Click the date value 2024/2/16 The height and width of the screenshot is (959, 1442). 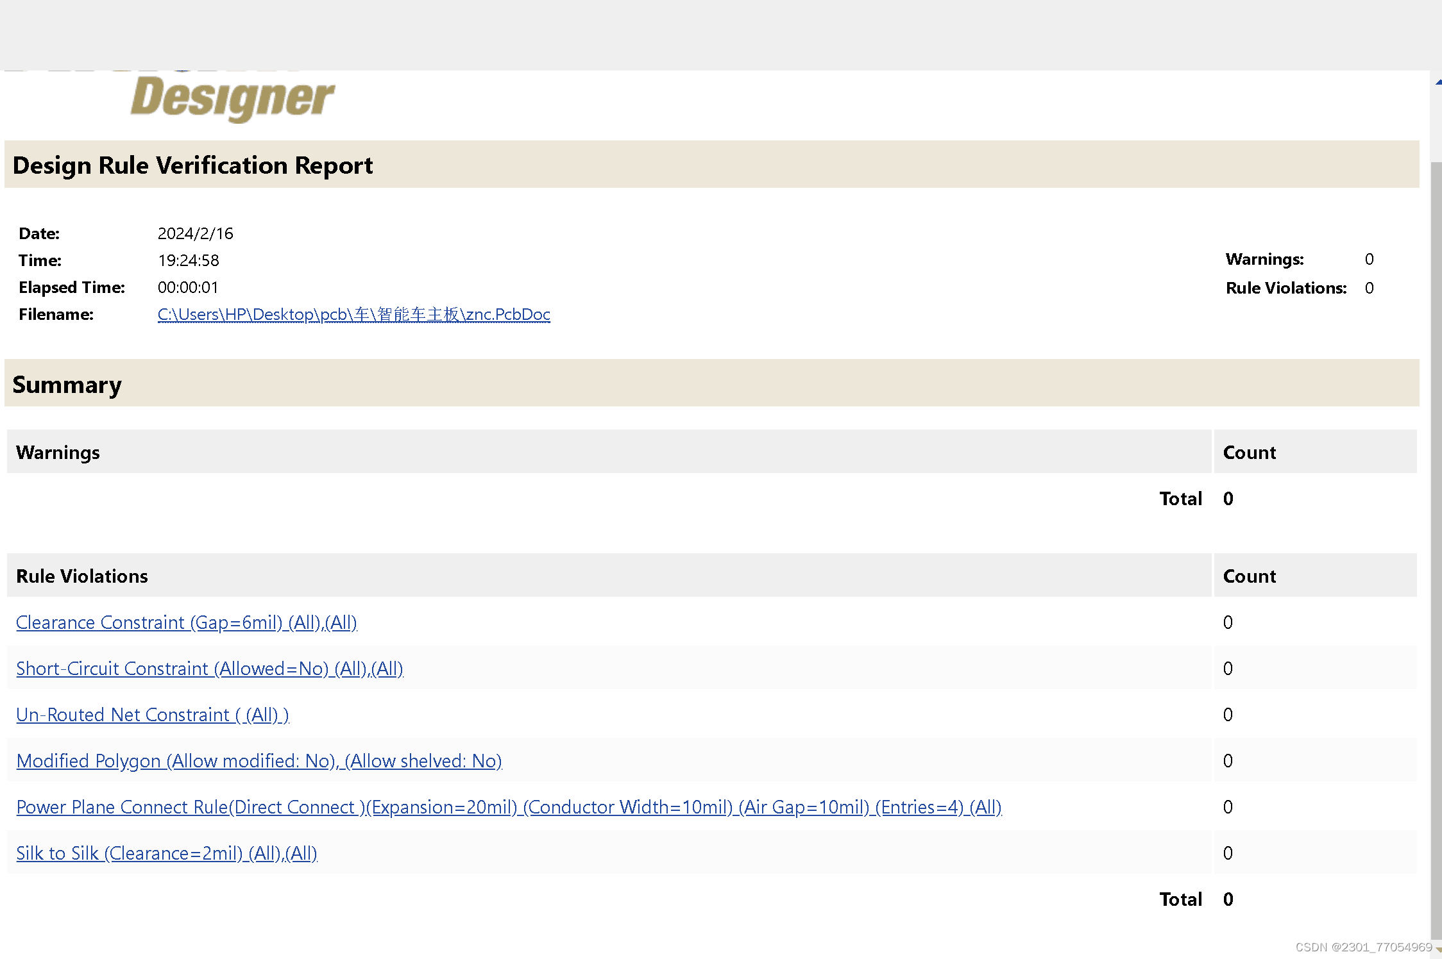[x=195, y=233]
